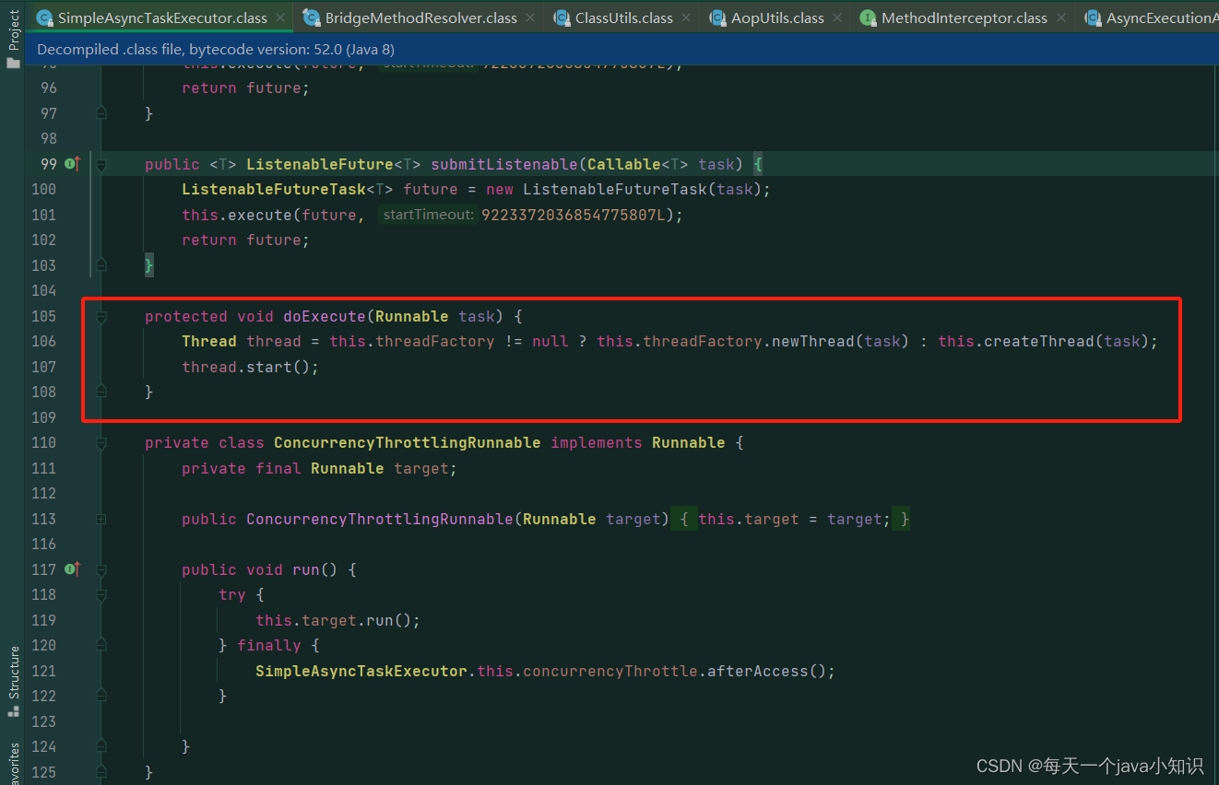
Task: Click the class icon on ClassUtils.class tab
Action: pos(561,17)
